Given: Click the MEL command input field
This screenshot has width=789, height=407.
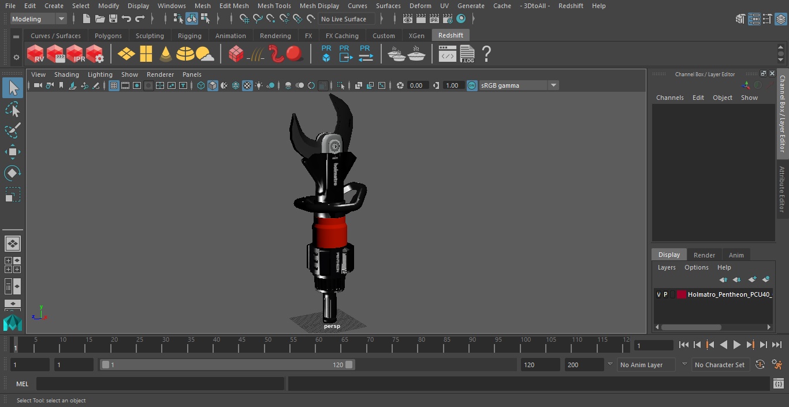Looking at the screenshot, I should [x=160, y=384].
